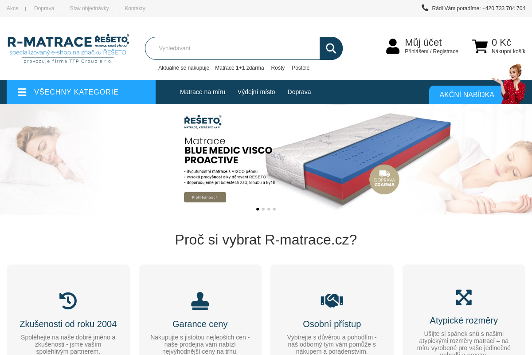Click the expand arrows icon for Atypické rozměry
The image size is (532, 355).
coord(464,297)
